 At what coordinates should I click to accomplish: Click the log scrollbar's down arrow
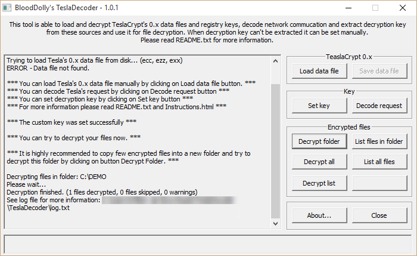275,223
